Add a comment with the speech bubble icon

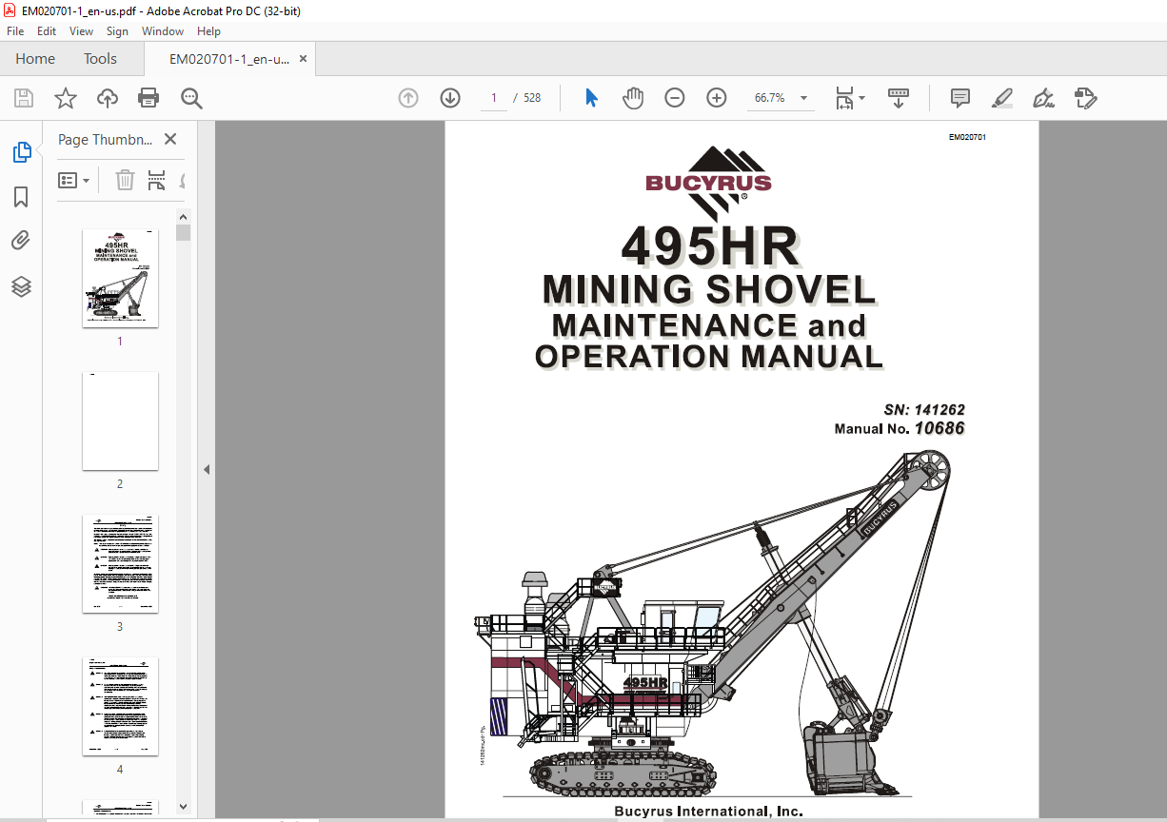click(960, 98)
